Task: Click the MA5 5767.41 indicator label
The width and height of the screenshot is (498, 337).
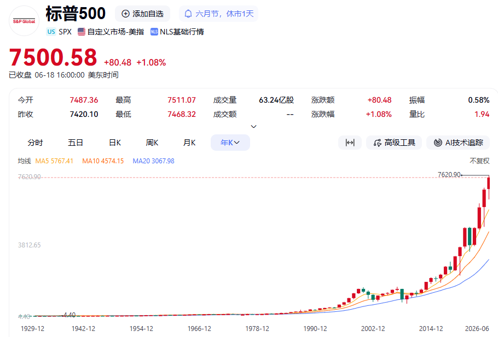Action: (54, 161)
